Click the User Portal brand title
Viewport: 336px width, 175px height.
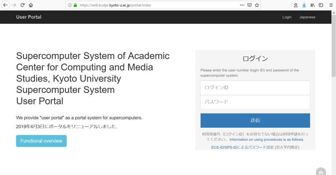pos(29,17)
